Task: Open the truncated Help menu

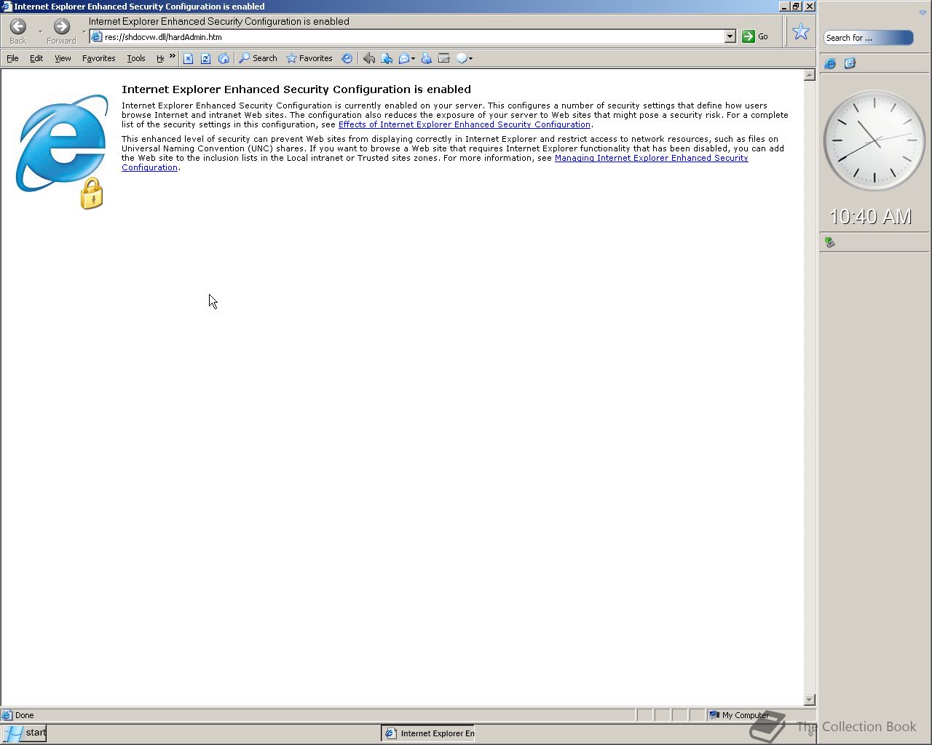Action: pos(160,58)
